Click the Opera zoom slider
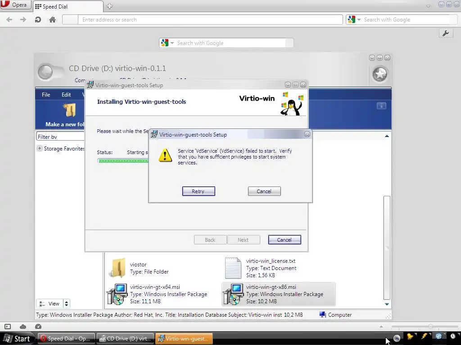The width and height of the screenshot is (461, 345). tap(424, 327)
